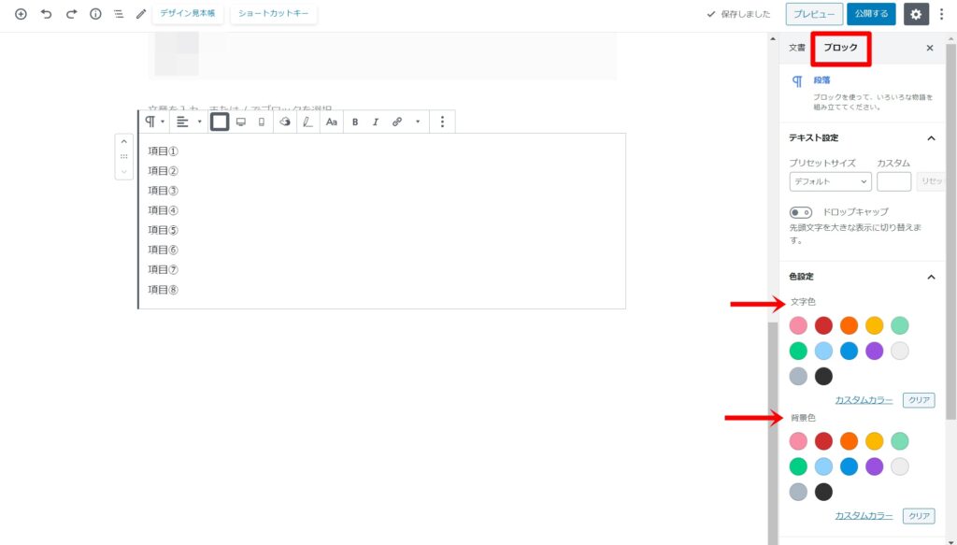This screenshot has width=957, height=545.
Task: Collapse the 色設定 section
Action: pos(931,277)
